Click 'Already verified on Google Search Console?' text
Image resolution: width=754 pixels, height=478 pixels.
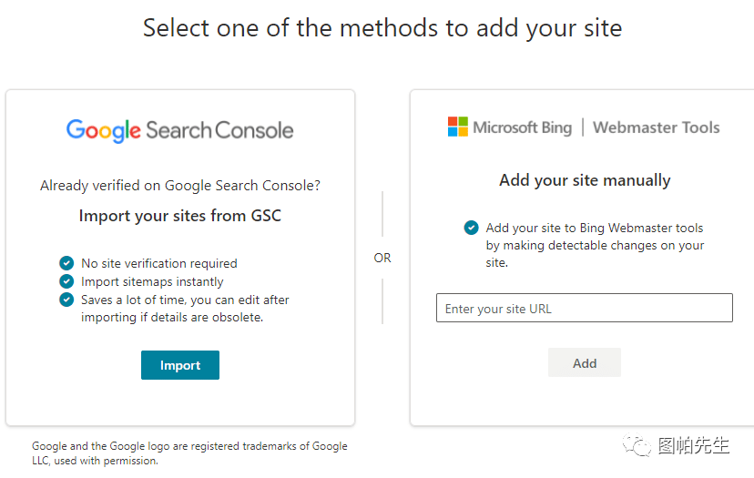point(180,186)
